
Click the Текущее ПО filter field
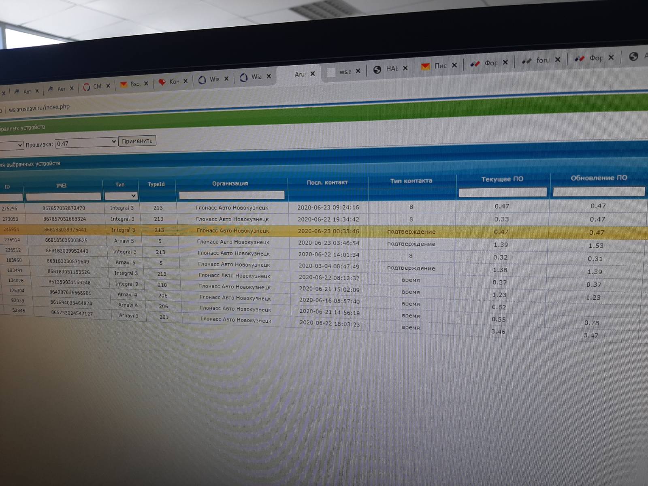[503, 193]
